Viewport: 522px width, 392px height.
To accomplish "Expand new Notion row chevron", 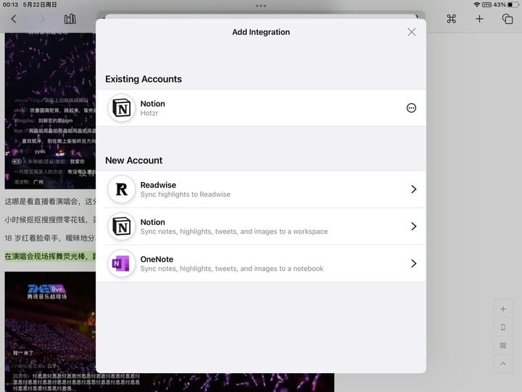I will pos(413,226).
